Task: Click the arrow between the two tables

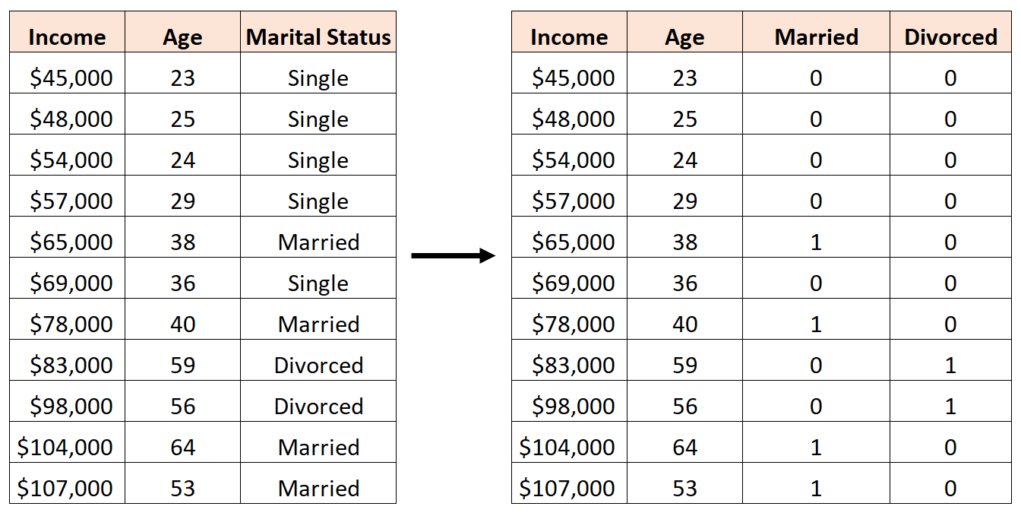Action: click(453, 256)
